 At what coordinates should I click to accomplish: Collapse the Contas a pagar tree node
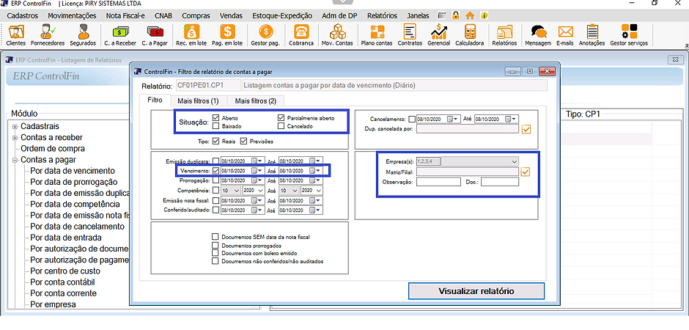point(15,160)
